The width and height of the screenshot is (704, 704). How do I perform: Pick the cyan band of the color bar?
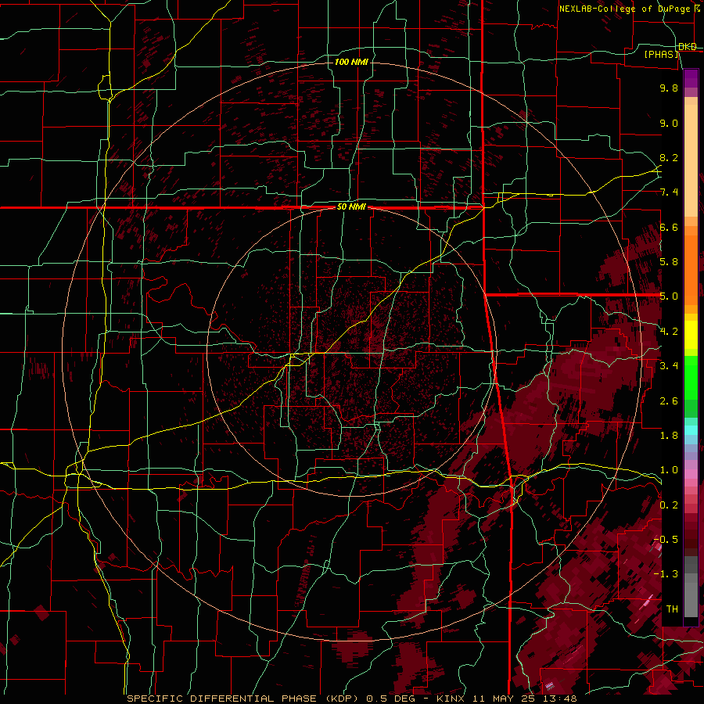pos(691,430)
